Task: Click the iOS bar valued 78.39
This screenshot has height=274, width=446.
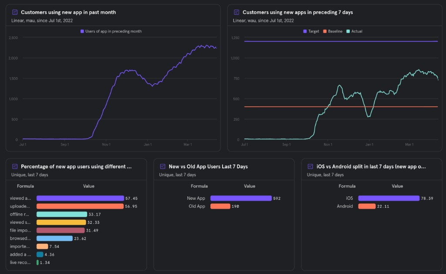Action: 389,198
